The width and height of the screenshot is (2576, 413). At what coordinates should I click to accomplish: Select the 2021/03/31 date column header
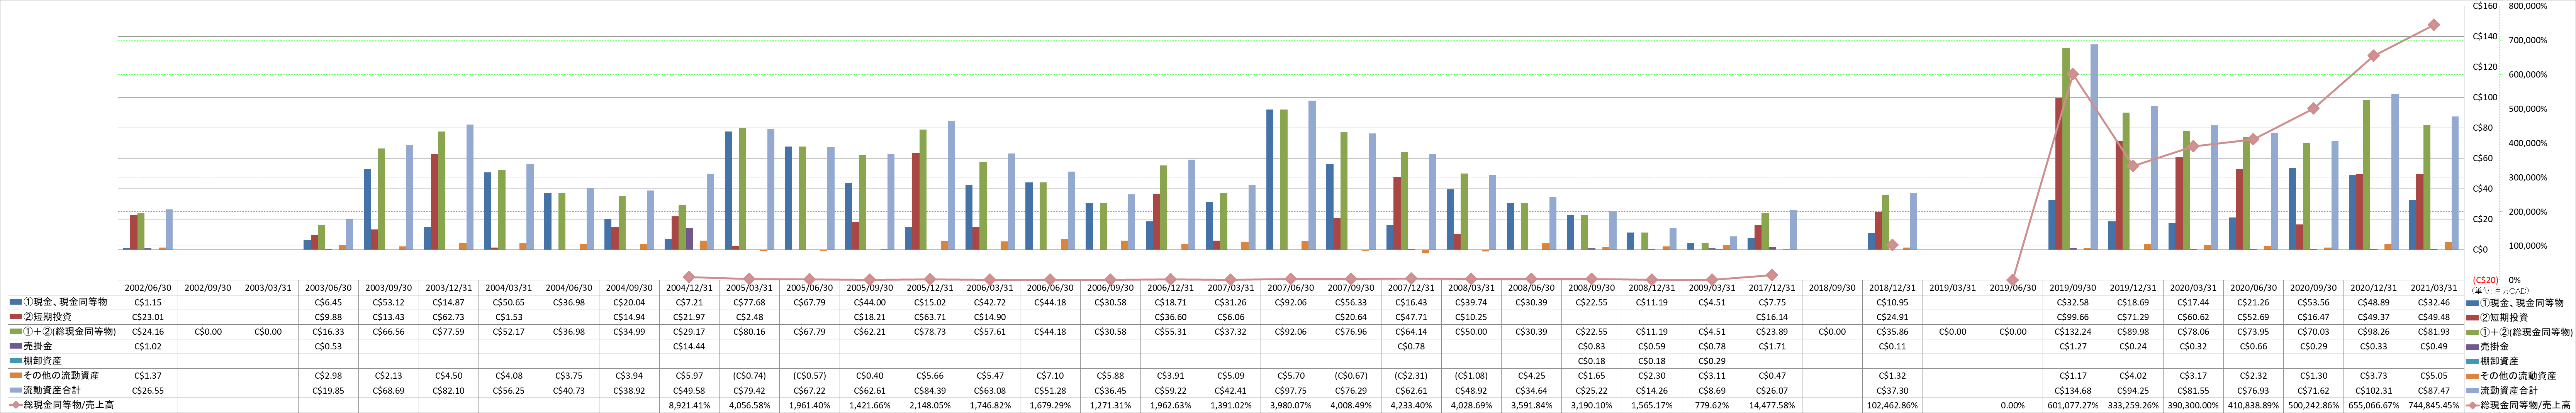coord(2433,288)
